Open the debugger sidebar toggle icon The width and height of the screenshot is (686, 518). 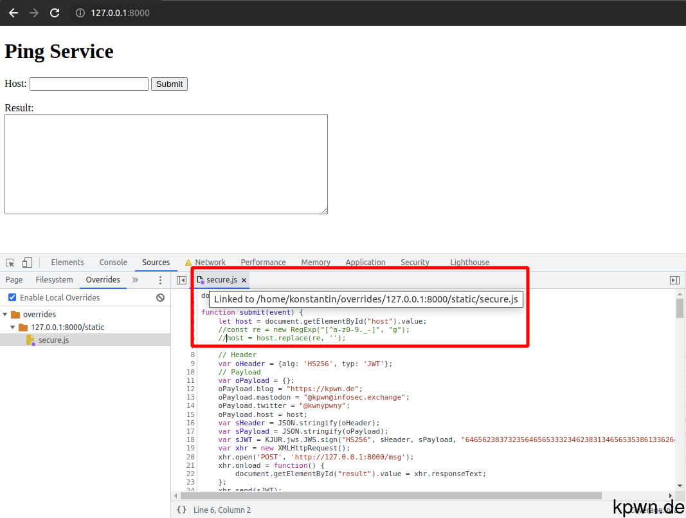click(674, 280)
